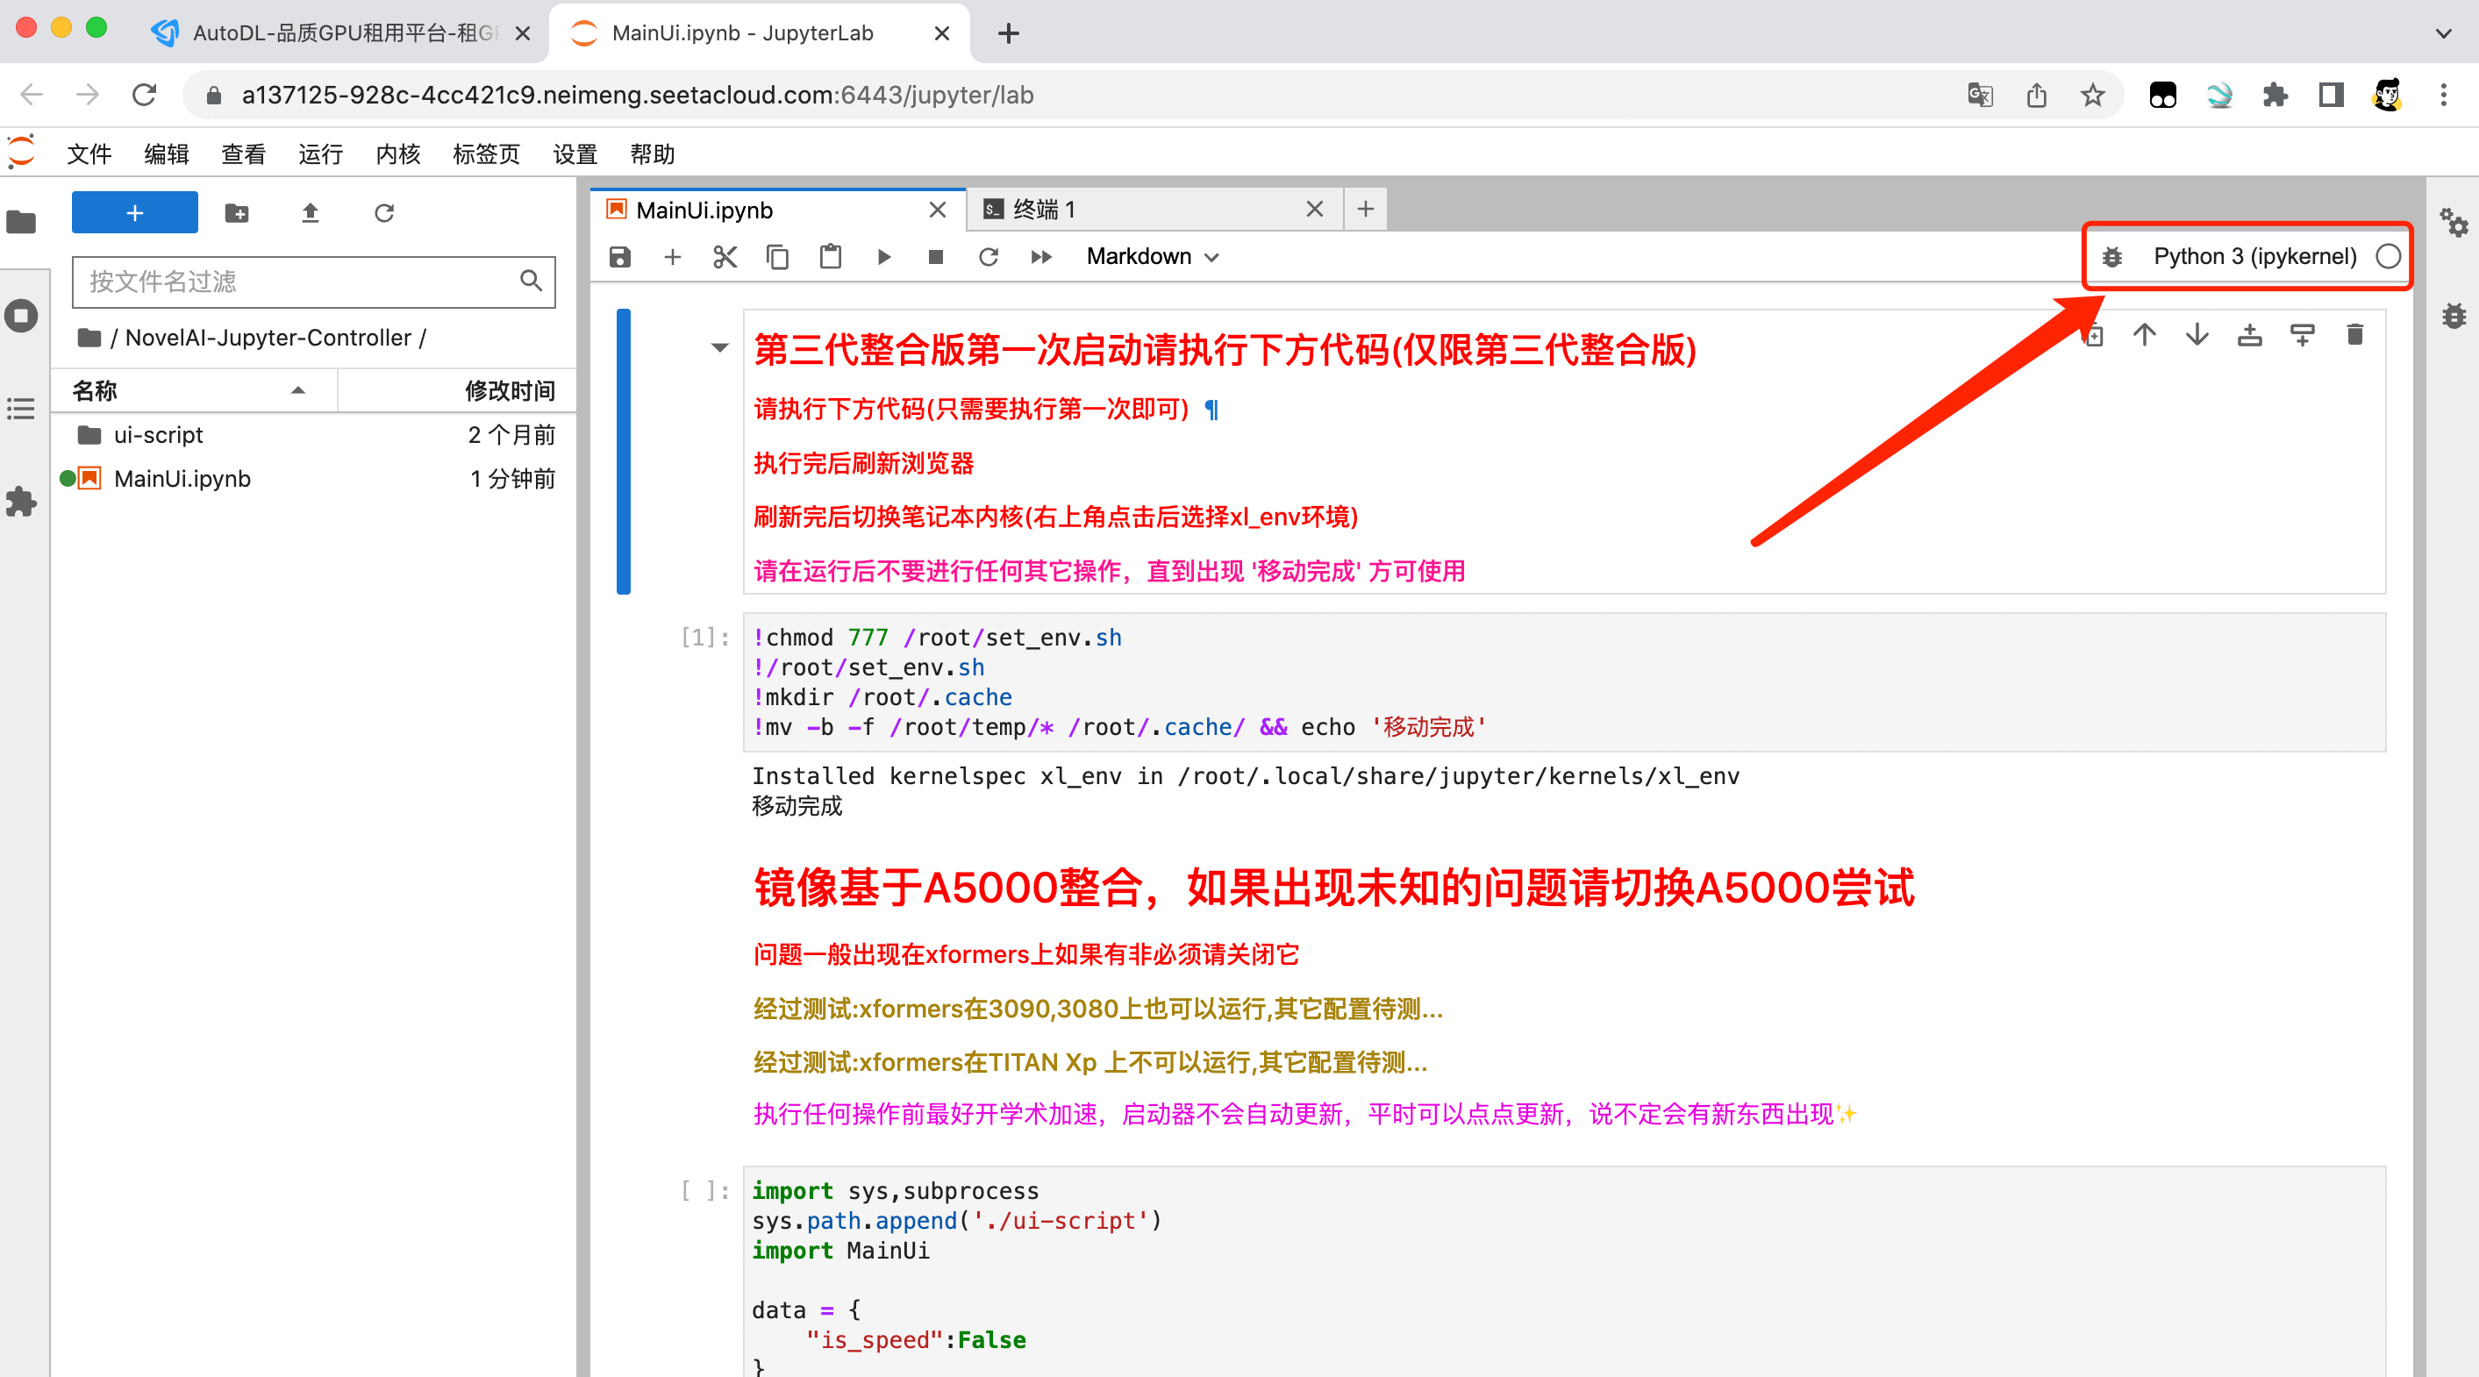Open the 内核 menu
The width and height of the screenshot is (2479, 1377).
[x=397, y=154]
